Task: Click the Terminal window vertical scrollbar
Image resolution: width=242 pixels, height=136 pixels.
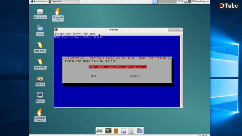Action: click(x=181, y=71)
